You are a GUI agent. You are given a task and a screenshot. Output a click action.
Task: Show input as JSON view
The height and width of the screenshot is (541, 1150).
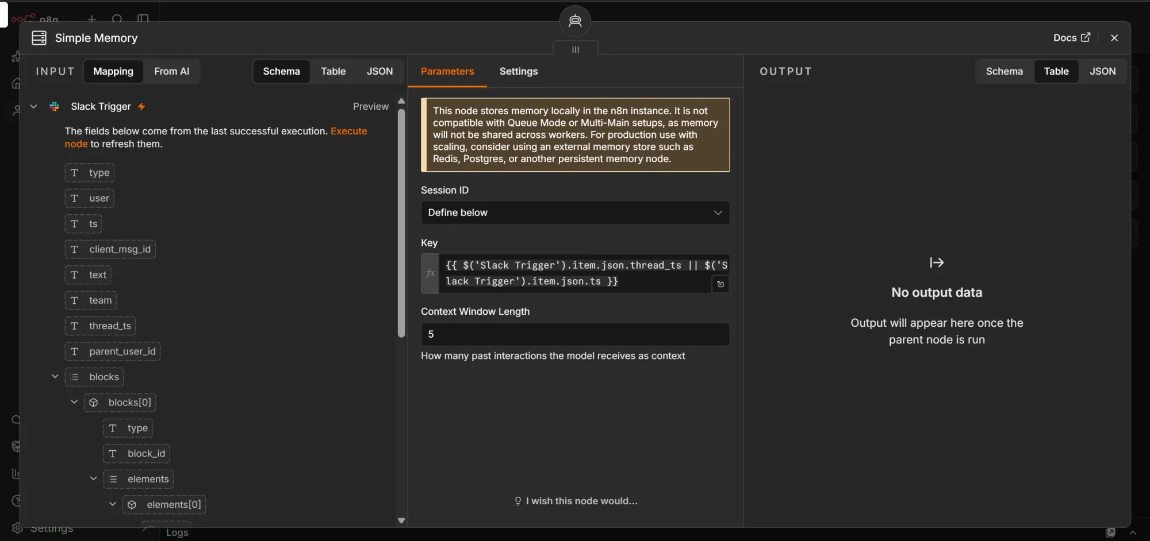380,71
